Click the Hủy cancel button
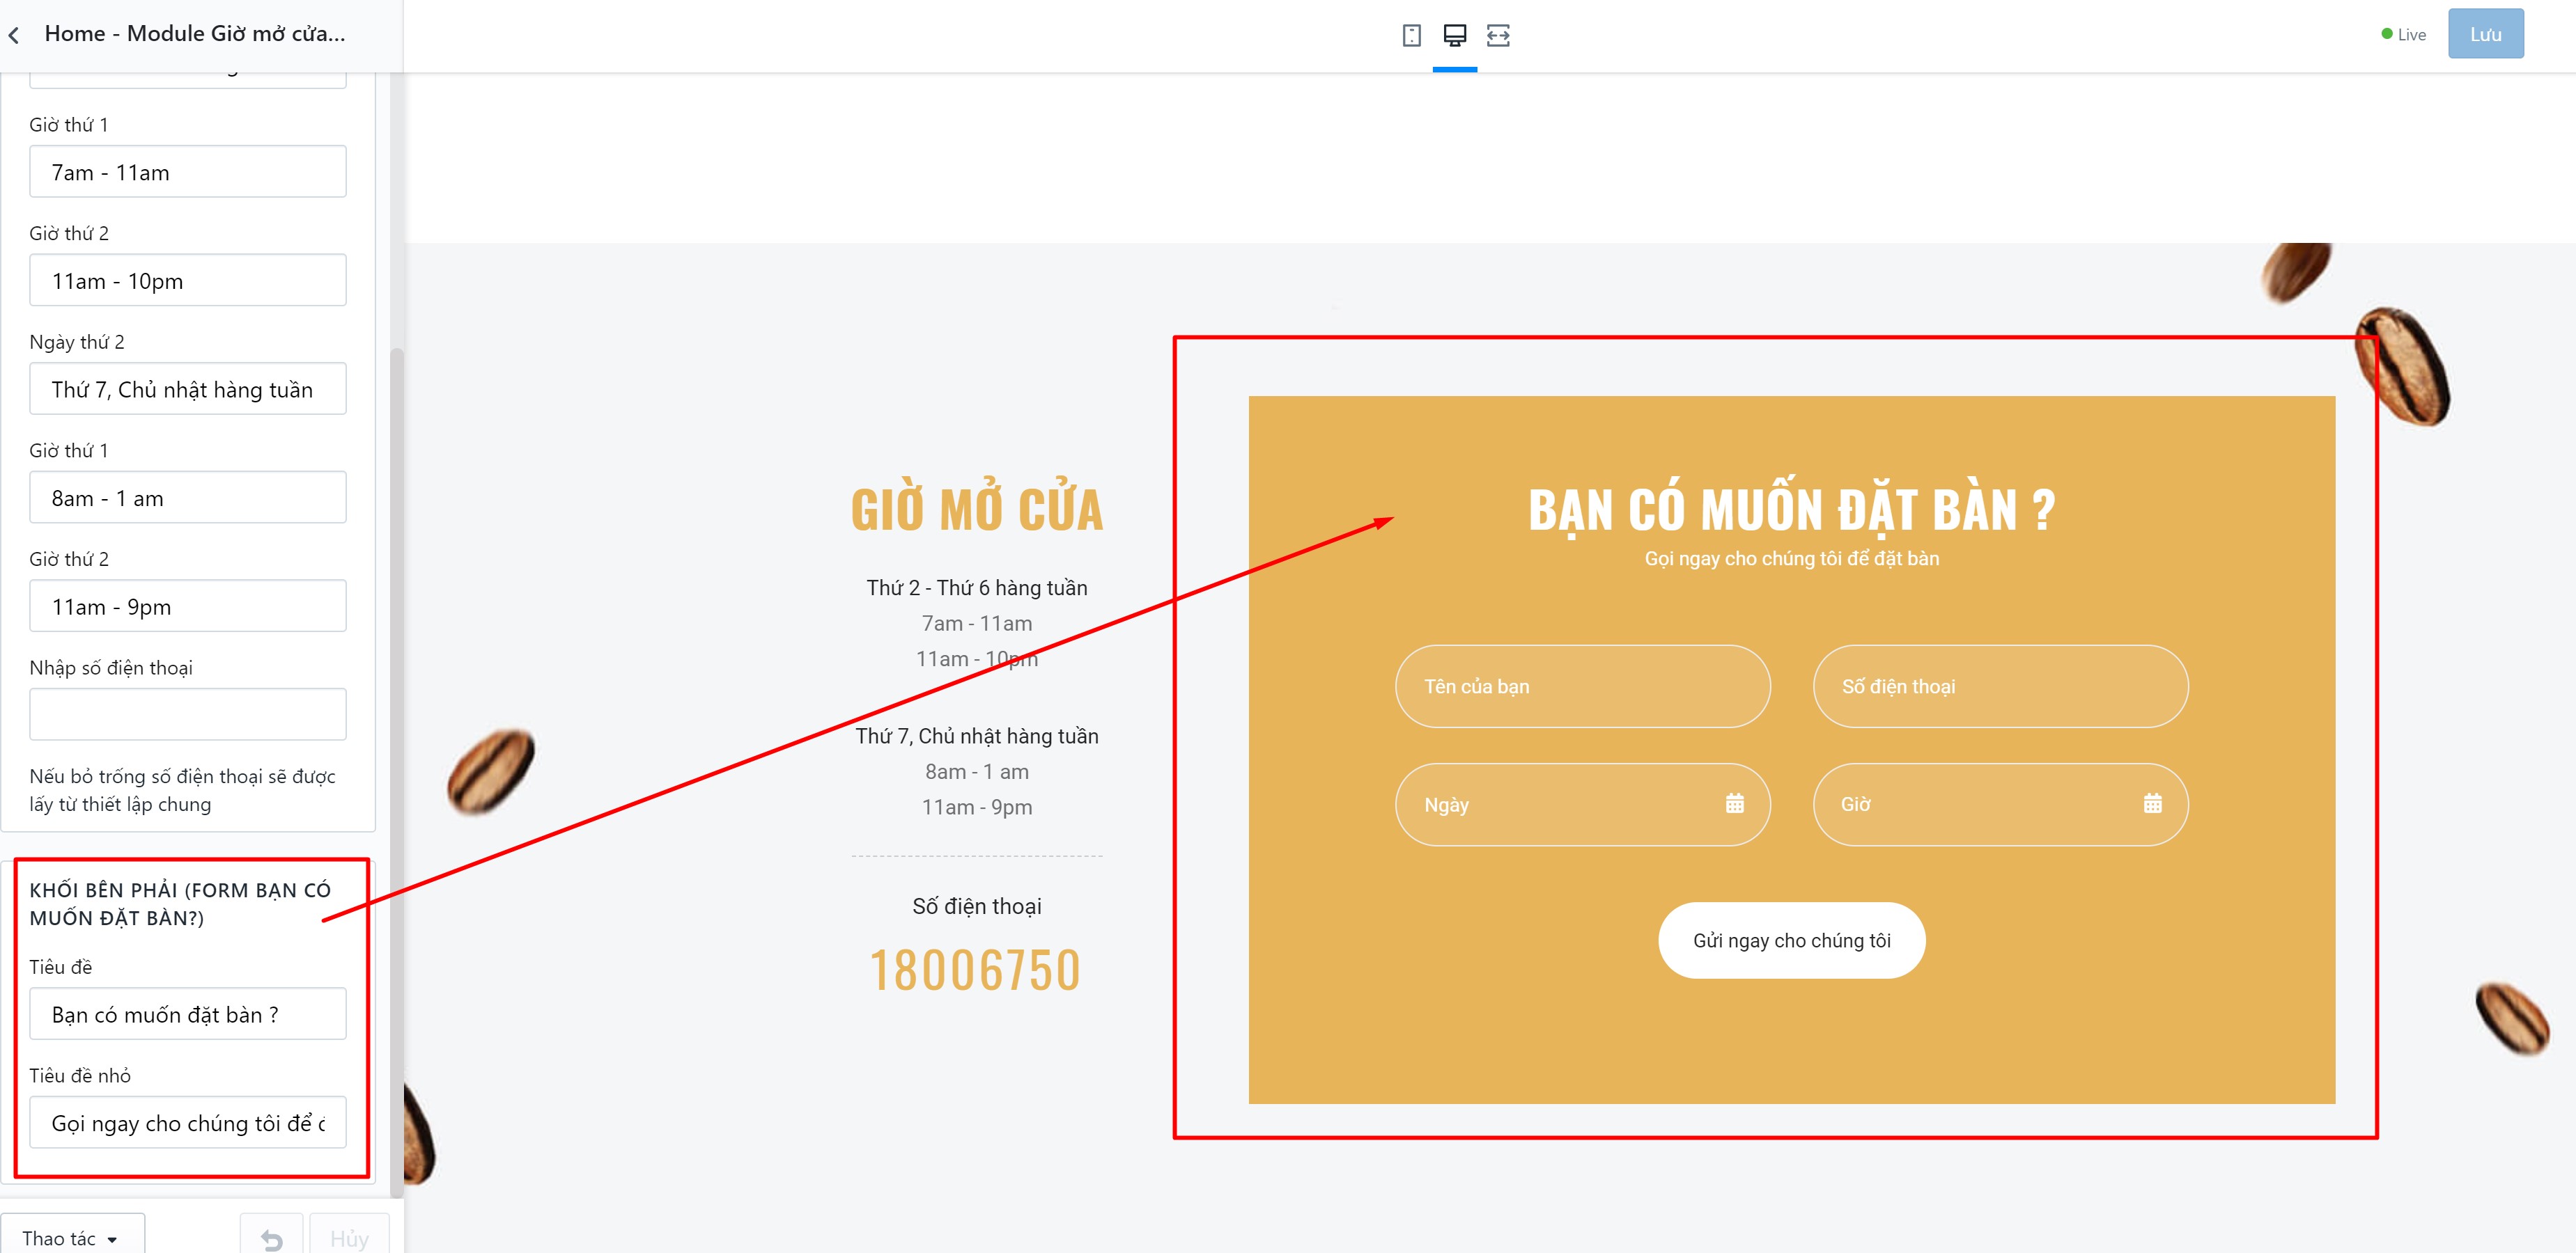The image size is (2576, 1253). [349, 1238]
